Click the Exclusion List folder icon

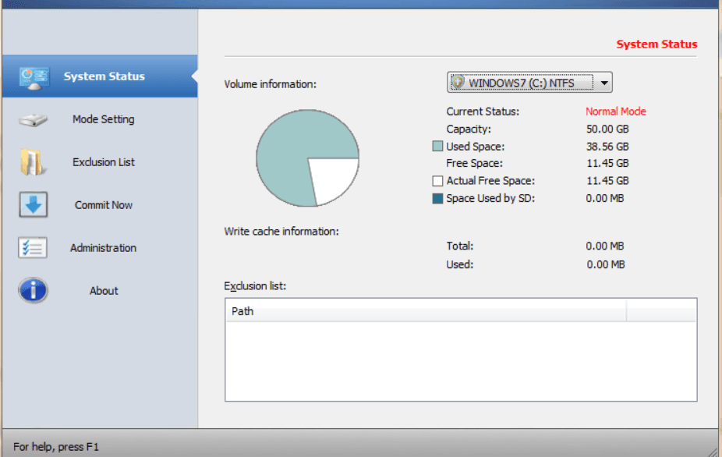coord(33,161)
